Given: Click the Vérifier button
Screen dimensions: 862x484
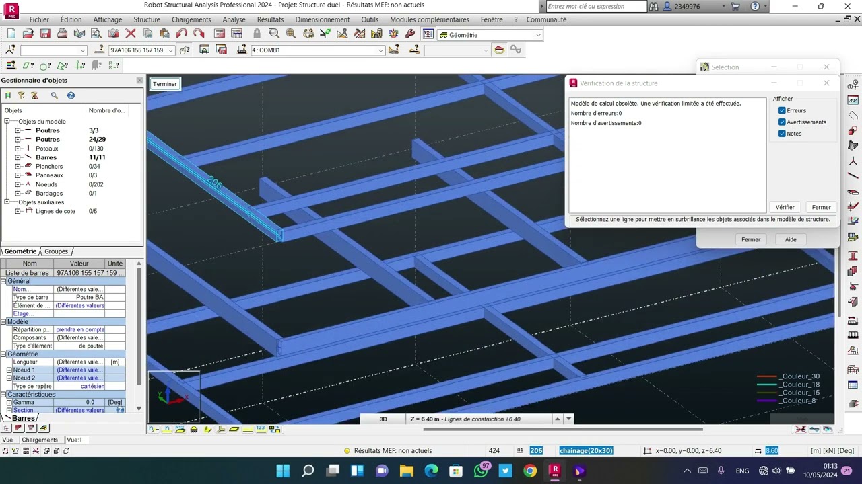Looking at the screenshot, I should [x=785, y=207].
